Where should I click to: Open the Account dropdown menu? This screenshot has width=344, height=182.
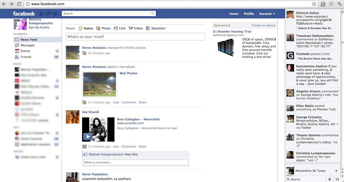267,14
